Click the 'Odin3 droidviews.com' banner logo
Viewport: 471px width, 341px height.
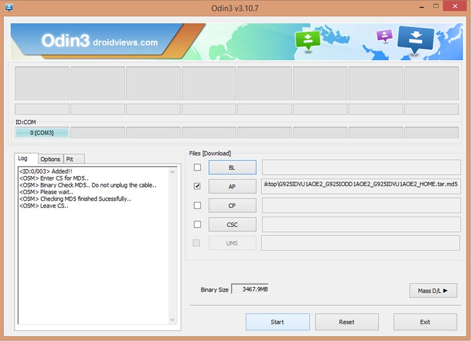point(99,41)
